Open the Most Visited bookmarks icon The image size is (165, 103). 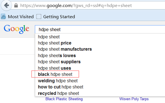(x=3, y=17)
